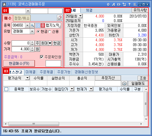Click the gear settings icon near 일괄매도

(x=124, y=83)
